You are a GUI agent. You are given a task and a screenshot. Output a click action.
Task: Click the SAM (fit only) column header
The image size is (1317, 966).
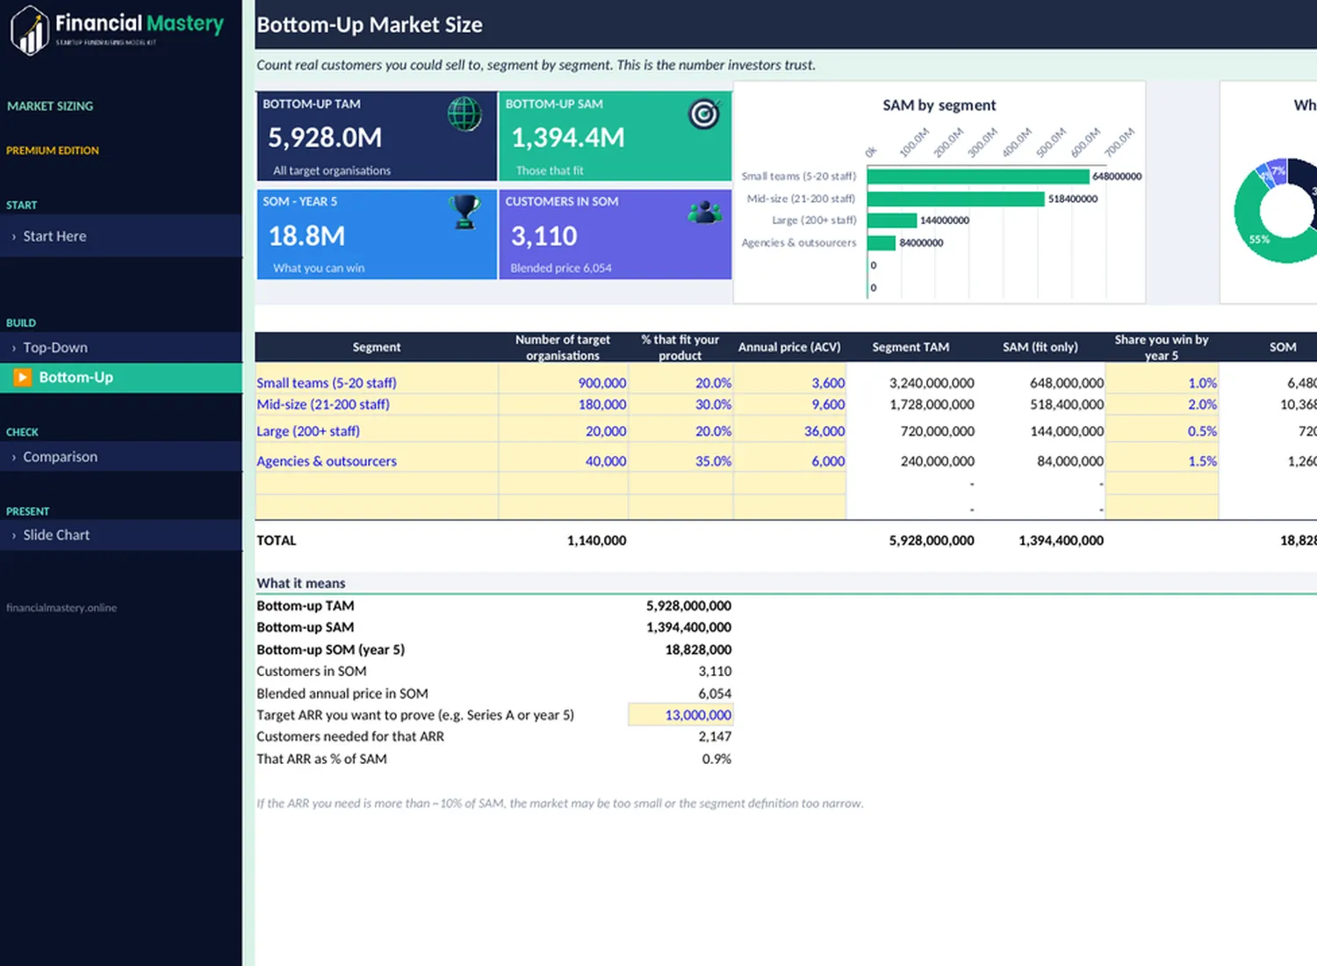(1040, 347)
